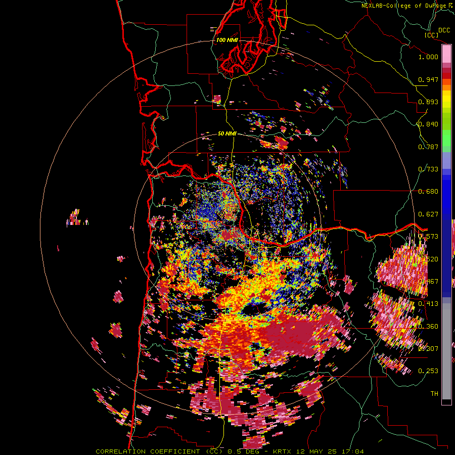Select the 0.893 legend value

point(428,102)
